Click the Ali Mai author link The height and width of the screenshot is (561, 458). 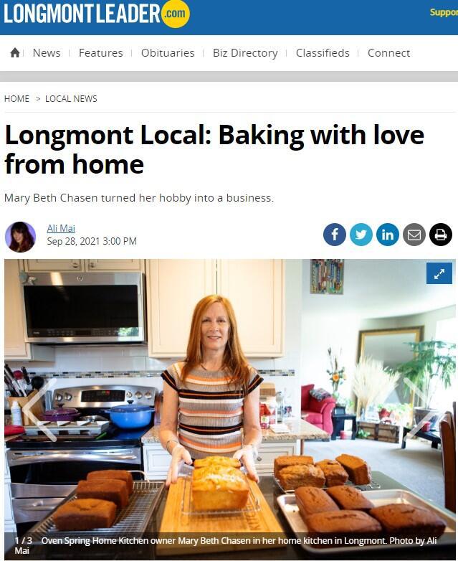(x=61, y=228)
